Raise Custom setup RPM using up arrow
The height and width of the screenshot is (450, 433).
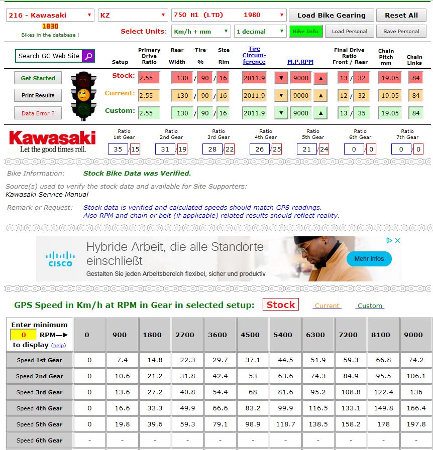320,113
